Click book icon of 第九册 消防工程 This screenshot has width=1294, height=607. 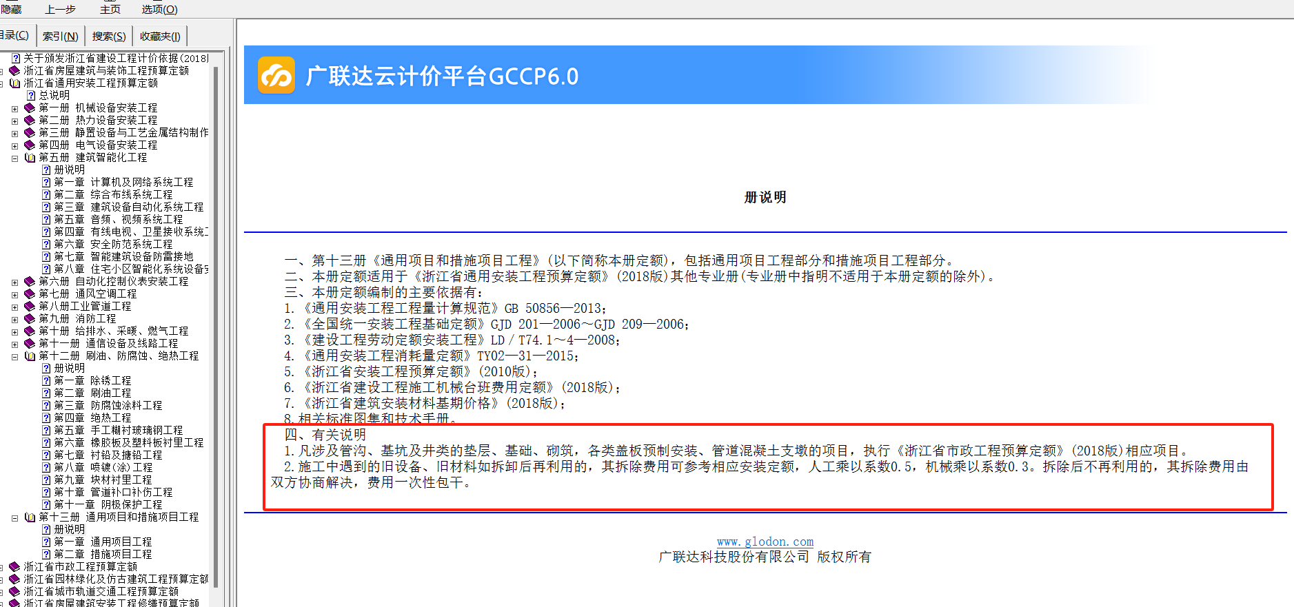[x=30, y=318]
